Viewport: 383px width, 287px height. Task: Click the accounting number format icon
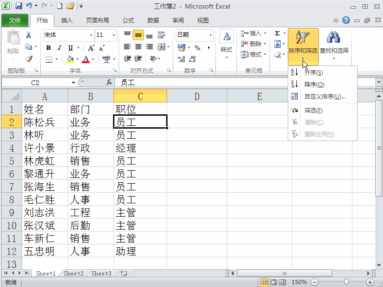[181, 48]
